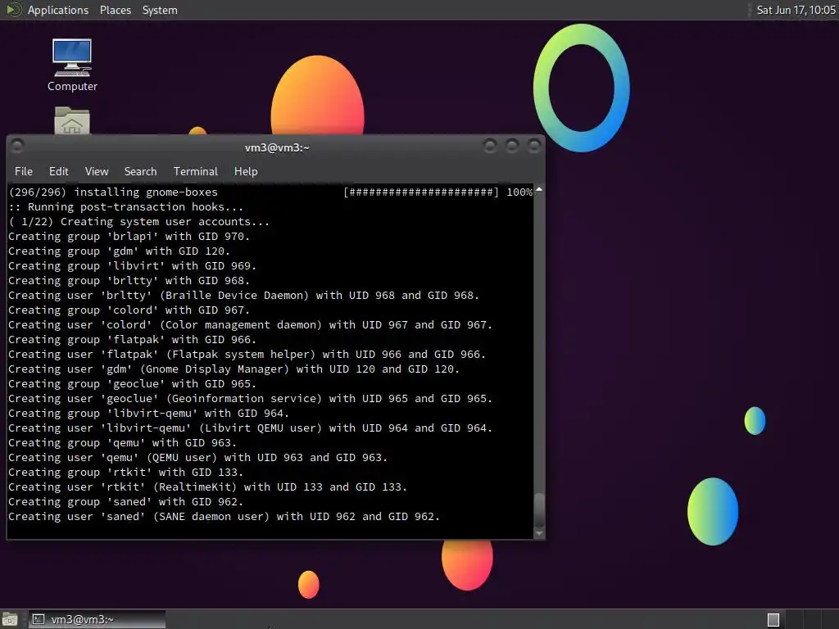This screenshot has height=629, width=839.
Task: Open the terminal File menu
Action: pos(24,171)
